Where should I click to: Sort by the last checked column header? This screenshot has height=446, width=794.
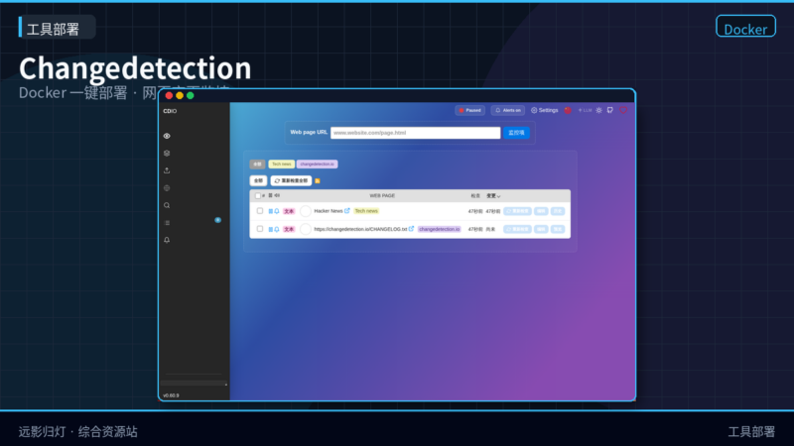475,196
